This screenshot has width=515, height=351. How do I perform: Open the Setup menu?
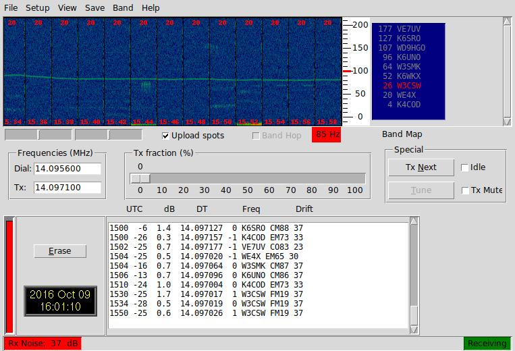37,8
